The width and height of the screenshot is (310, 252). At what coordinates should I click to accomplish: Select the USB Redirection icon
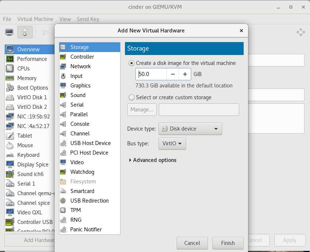[63, 201]
